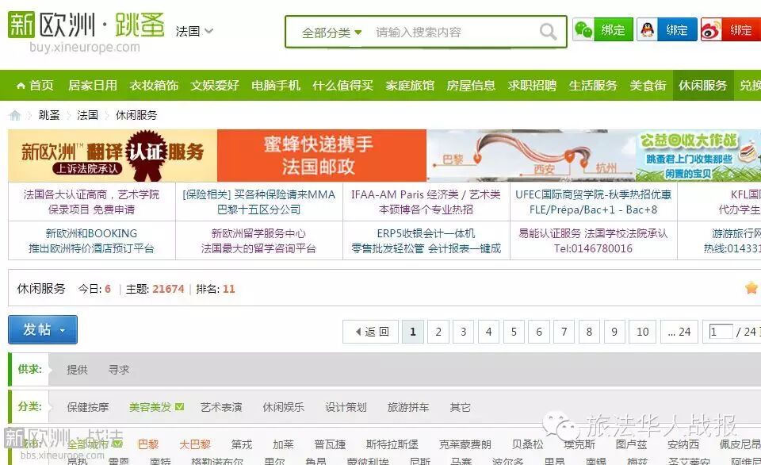
Task: Select the 设计策划 category filter
Action: pos(346,407)
